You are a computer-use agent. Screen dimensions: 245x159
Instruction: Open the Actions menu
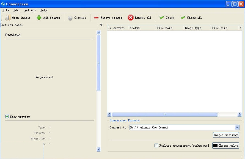(30, 10)
